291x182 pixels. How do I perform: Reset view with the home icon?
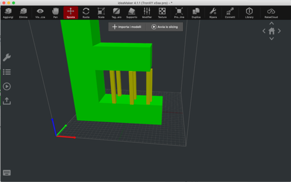[271, 31]
